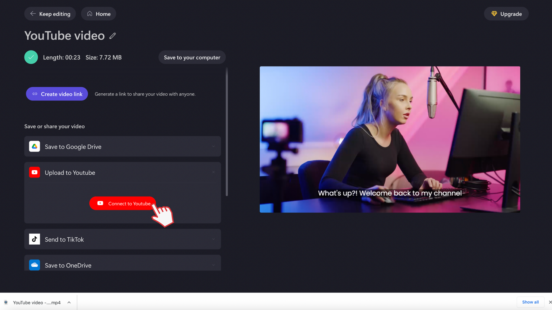Collapse the Upload to Youtube section
This screenshot has width=552, height=310.
click(x=213, y=172)
